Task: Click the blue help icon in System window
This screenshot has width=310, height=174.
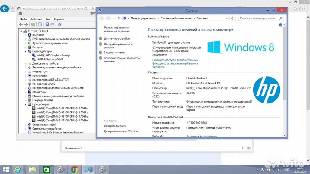Action: 280,25
